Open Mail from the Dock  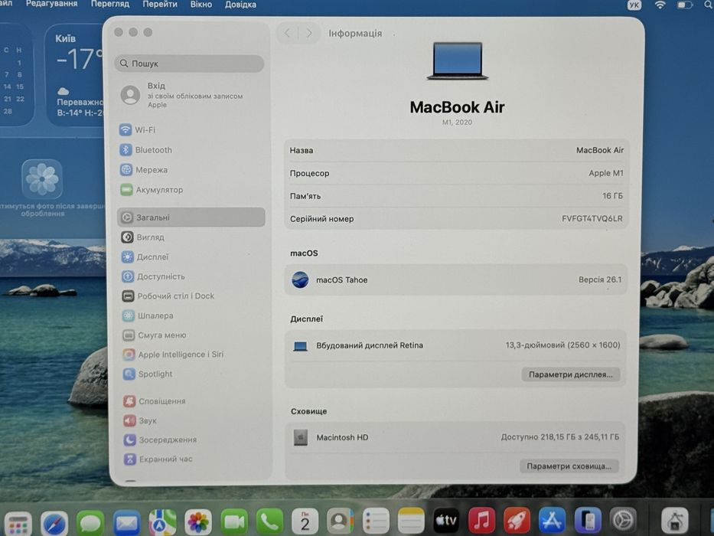point(126,522)
